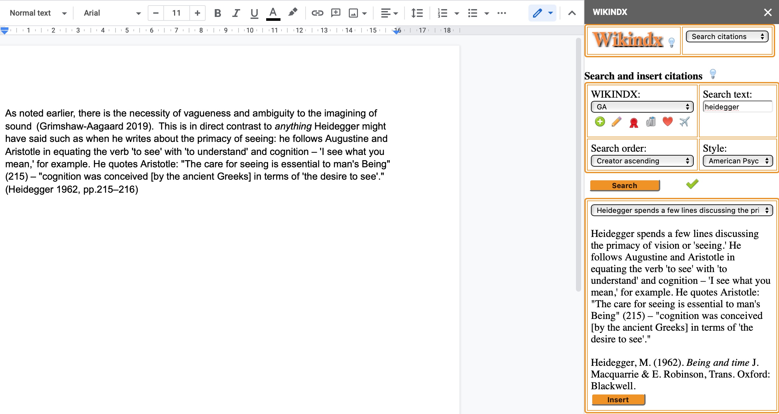779x414 pixels.
Task: Expand the American Psyc style dropdown
Action: click(x=738, y=161)
